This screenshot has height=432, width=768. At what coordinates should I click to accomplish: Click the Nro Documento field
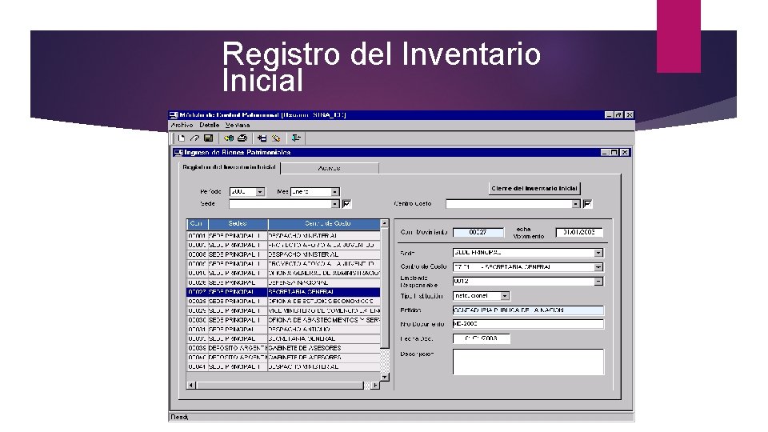pos(528,324)
